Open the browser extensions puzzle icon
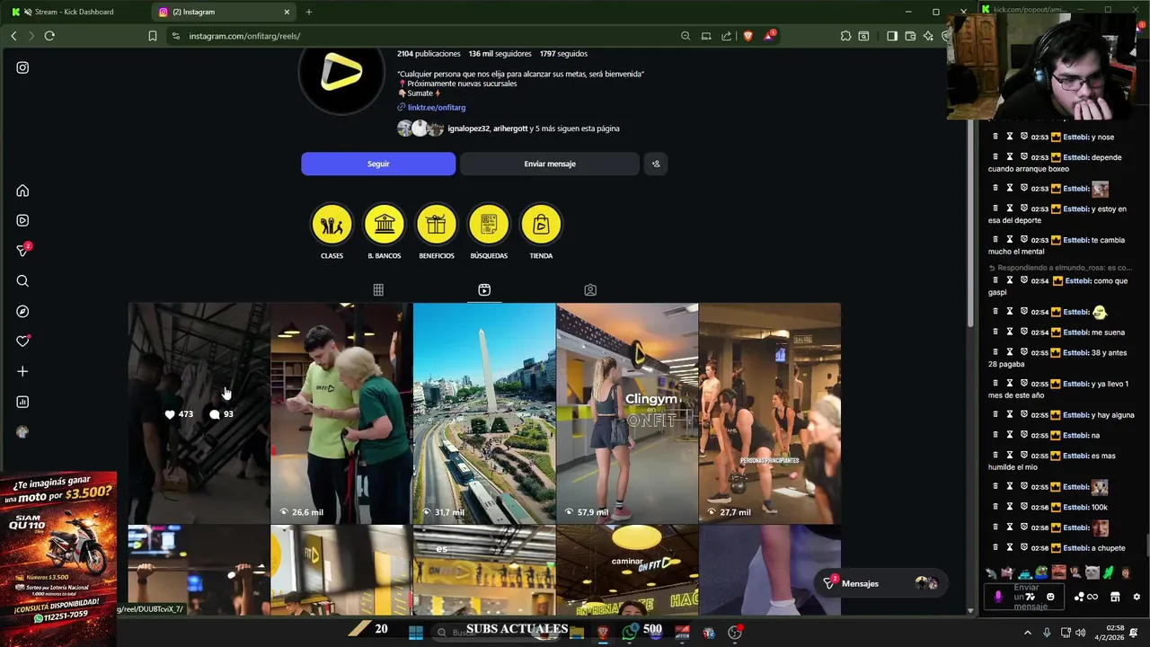The image size is (1150, 647). pyautogui.click(x=845, y=36)
